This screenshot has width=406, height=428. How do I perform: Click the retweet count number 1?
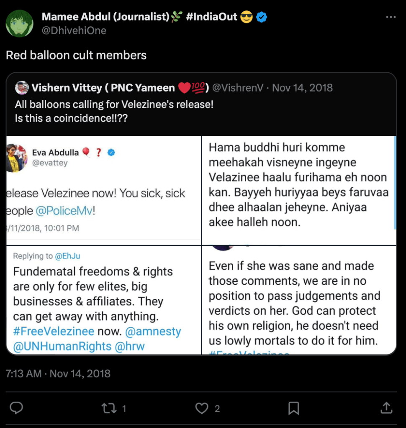(x=124, y=408)
